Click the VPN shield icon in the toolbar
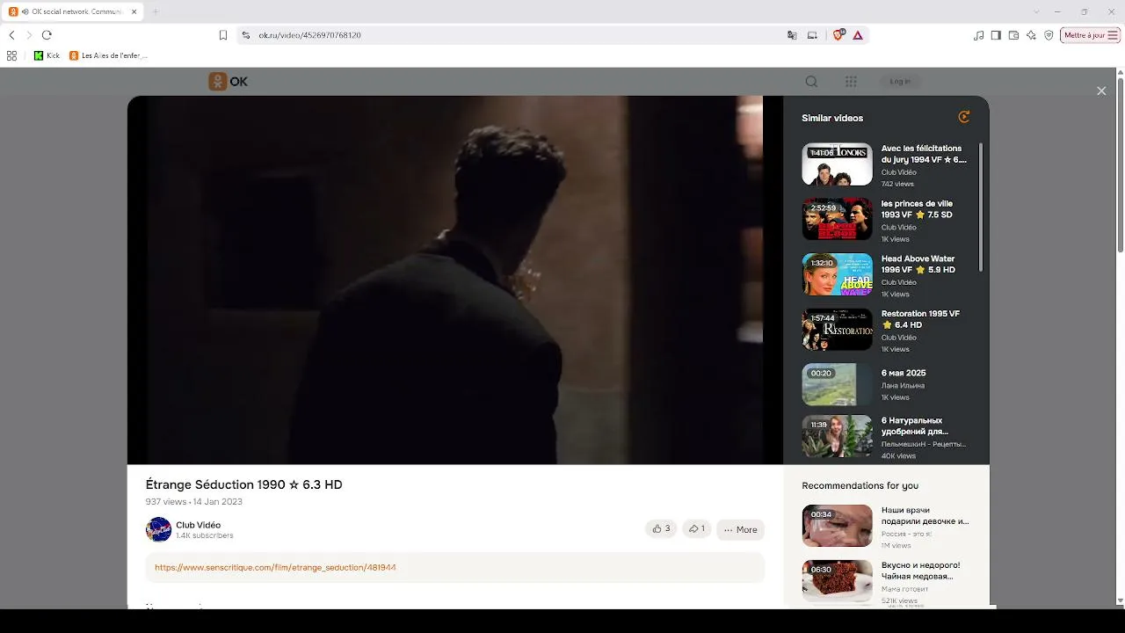Screen dimensions: 1125x633 pyautogui.click(x=1049, y=35)
